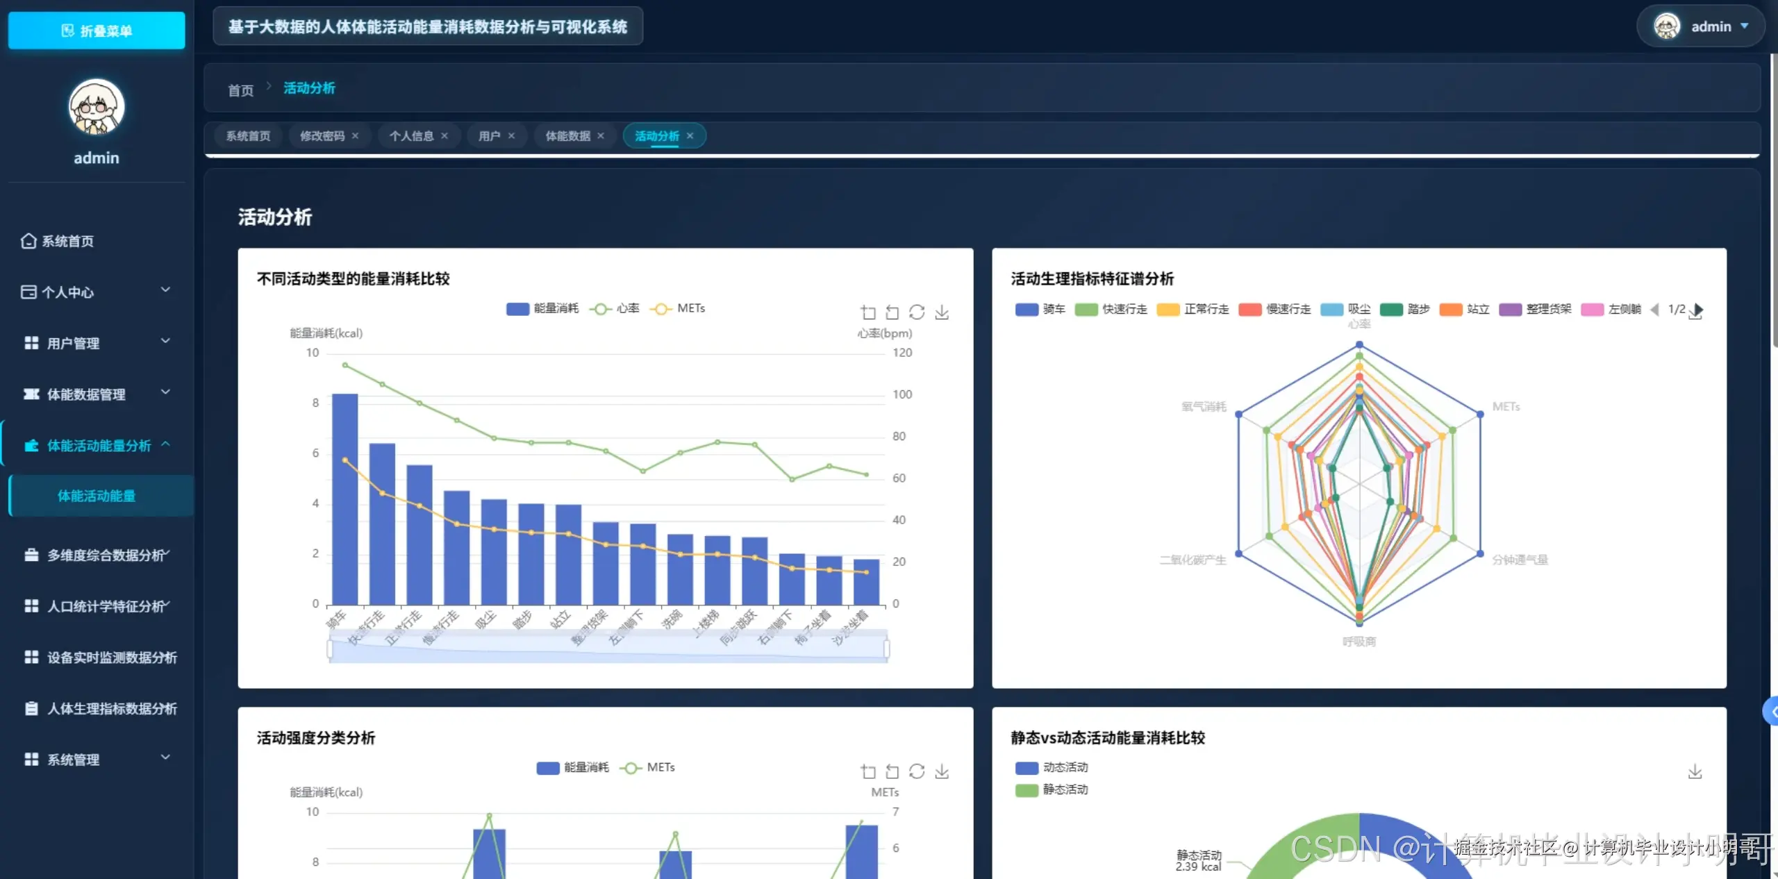This screenshot has width=1778, height=879.
Task: Go to next page of radar legend
Action: pyautogui.click(x=1698, y=309)
